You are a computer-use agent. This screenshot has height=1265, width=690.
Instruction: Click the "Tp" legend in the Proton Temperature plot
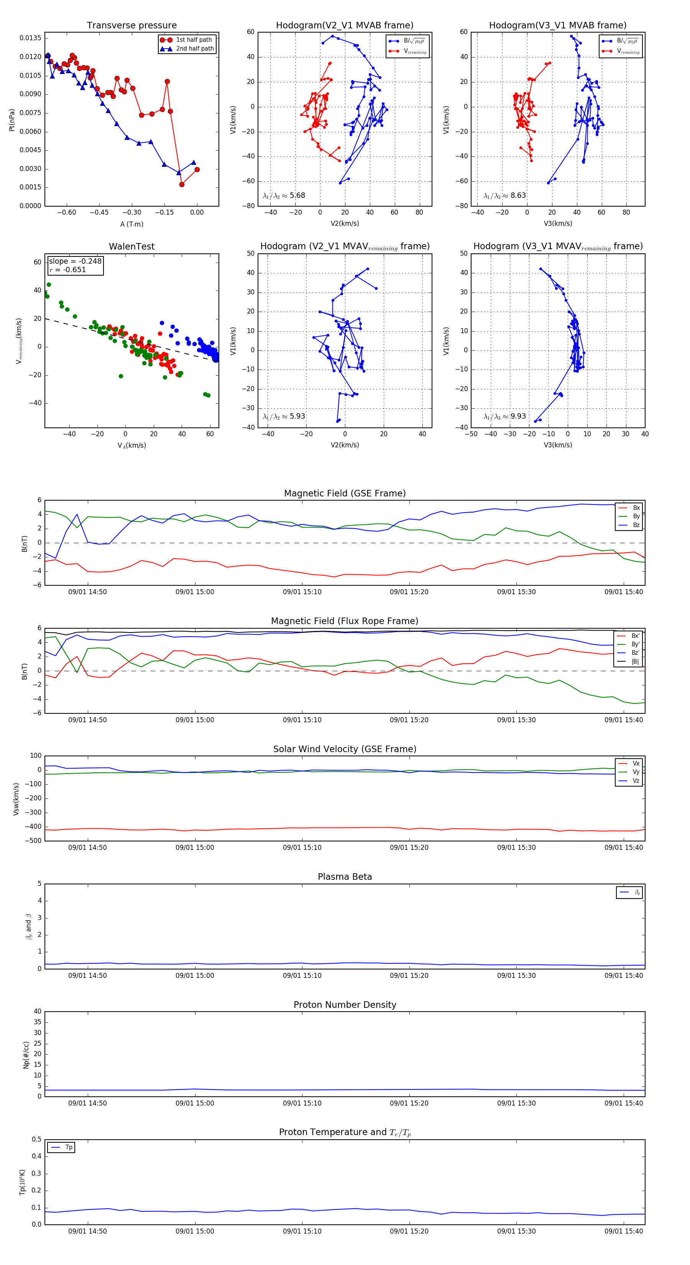coord(61,1148)
